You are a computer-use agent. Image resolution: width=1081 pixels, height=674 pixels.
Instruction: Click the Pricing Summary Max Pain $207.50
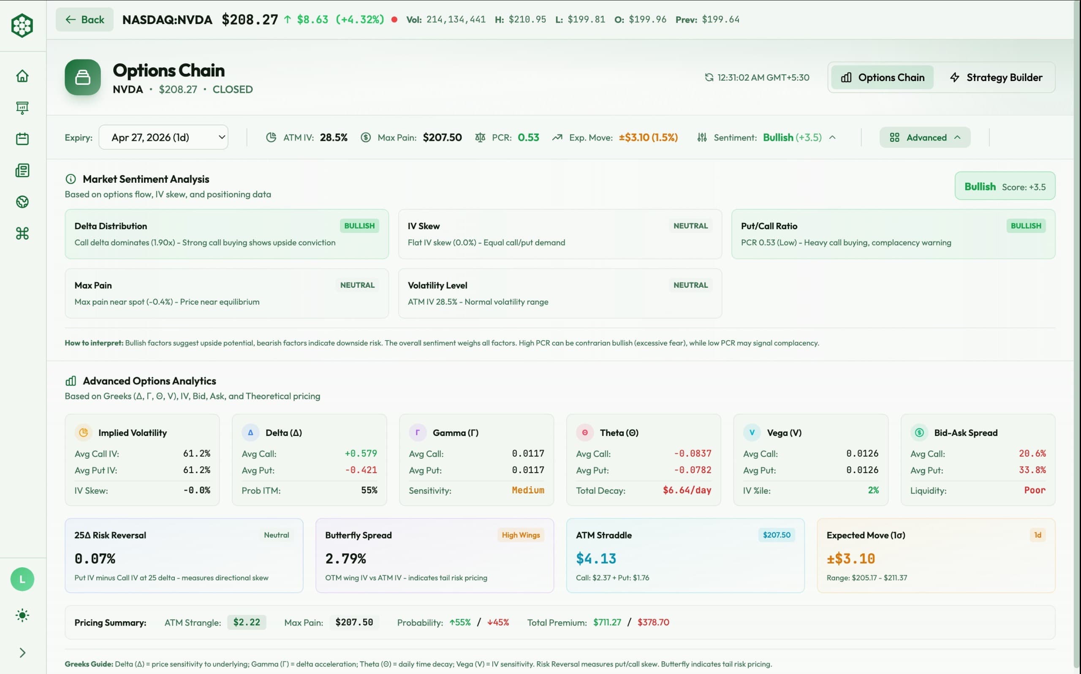354,622
